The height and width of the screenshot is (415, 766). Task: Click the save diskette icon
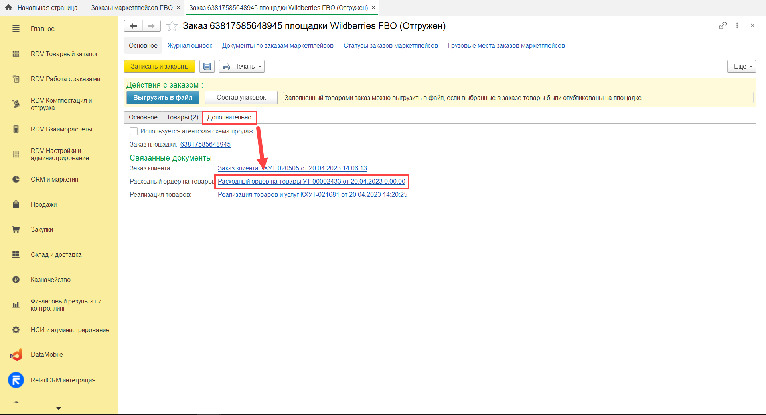pyautogui.click(x=207, y=67)
